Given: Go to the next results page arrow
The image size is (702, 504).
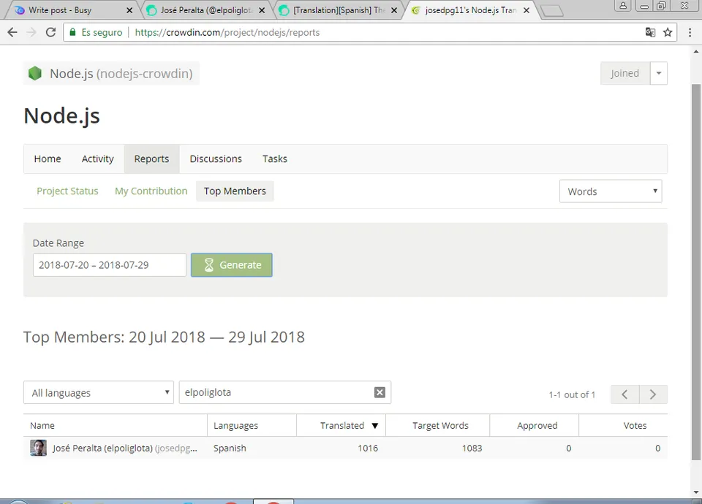Looking at the screenshot, I should (x=653, y=394).
